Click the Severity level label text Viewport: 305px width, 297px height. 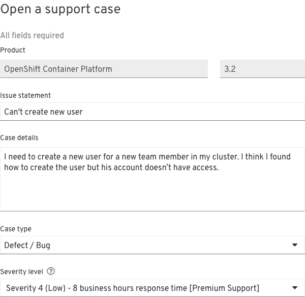[21, 272]
